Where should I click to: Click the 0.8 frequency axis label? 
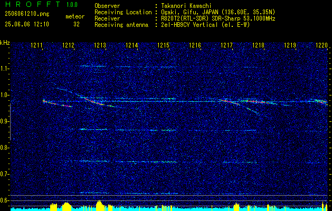click(x=4, y=148)
